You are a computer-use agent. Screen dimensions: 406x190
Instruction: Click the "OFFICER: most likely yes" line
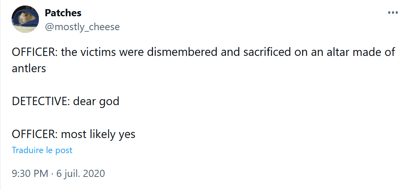[73, 134]
